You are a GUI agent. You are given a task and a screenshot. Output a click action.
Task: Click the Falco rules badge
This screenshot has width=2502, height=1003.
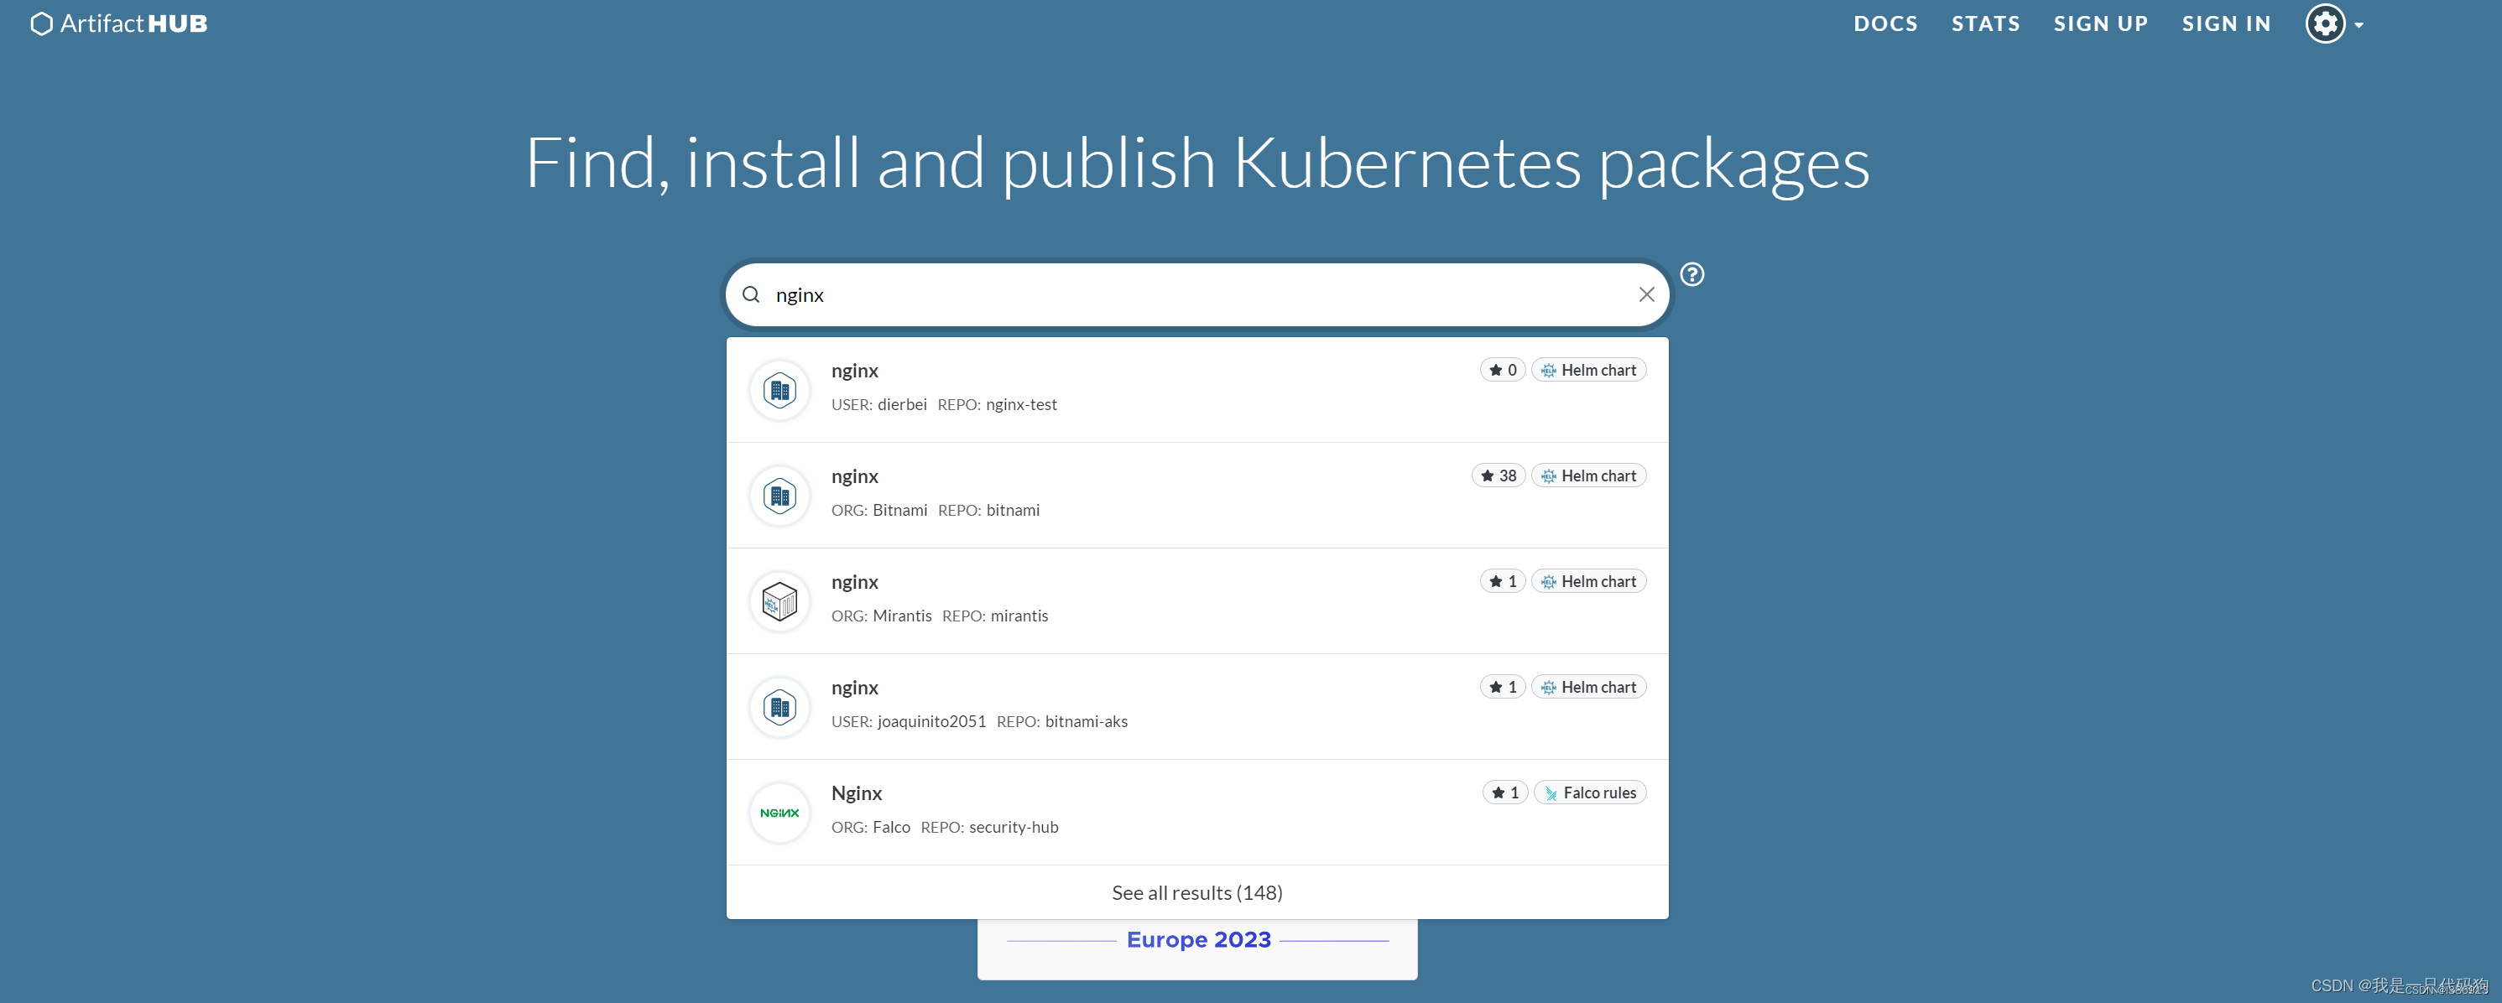click(1590, 793)
